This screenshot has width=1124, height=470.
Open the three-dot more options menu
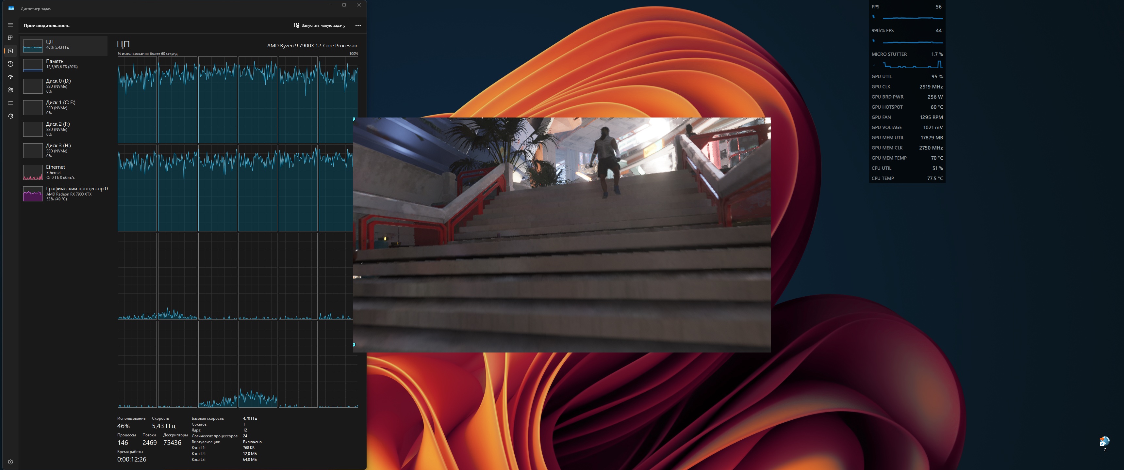coord(358,25)
